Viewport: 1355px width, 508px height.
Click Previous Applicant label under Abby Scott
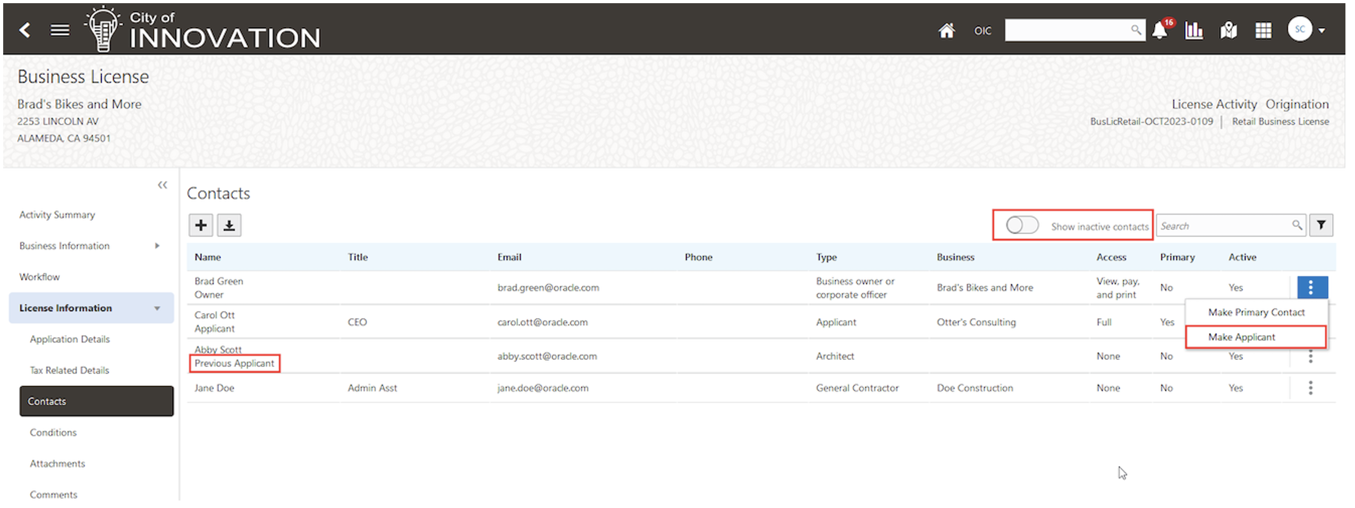click(x=234, y=363)
